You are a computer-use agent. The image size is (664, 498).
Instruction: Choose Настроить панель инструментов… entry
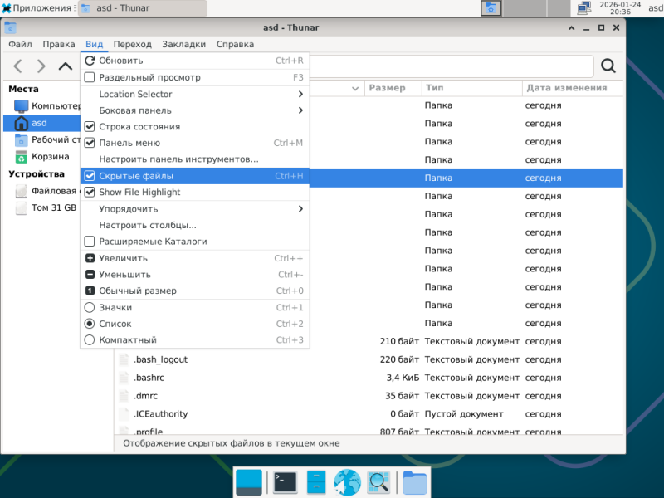pyautogui.click(x=195, y=159)
